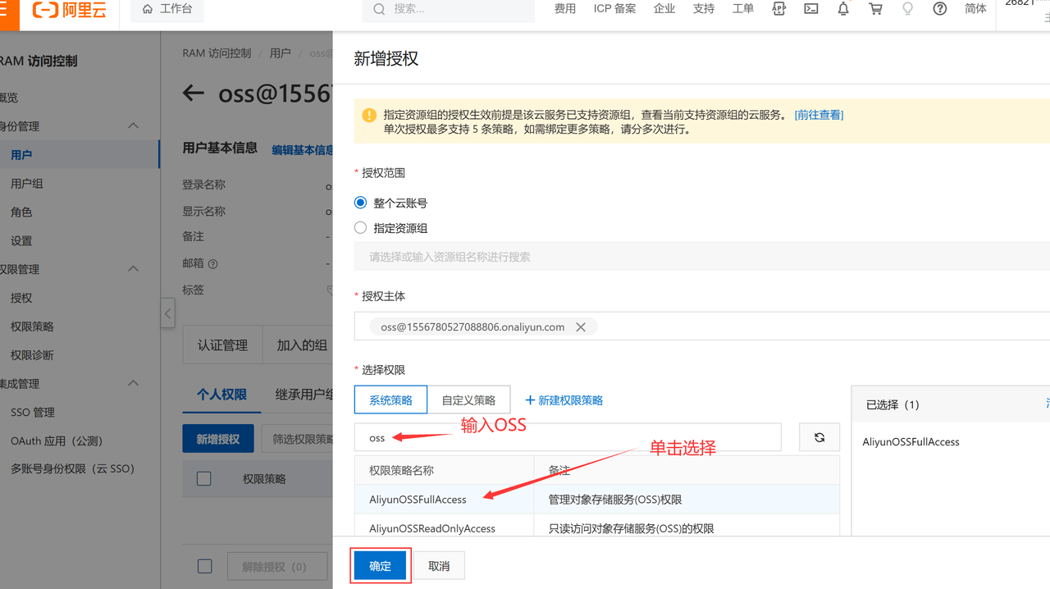
Task: Collapse the sidebar with the handle arrow
Action: pyautogui.click(x=167, y=313)
